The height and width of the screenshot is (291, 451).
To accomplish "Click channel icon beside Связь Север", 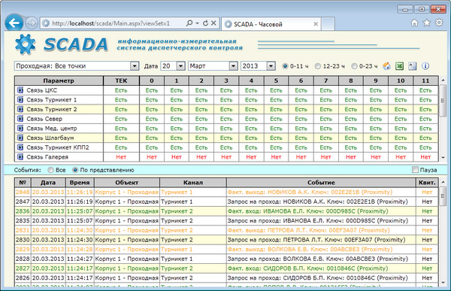I will coord(20,119).
